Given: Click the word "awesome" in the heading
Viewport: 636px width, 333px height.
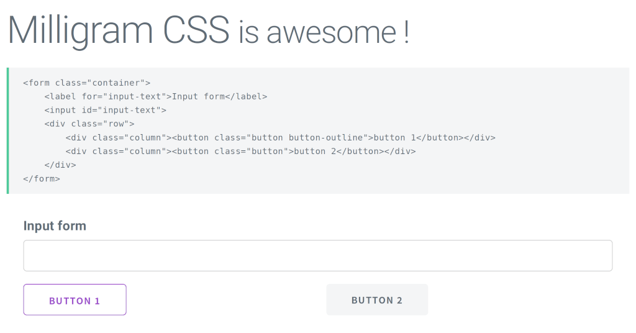Looking at the screenshot, I should [331, 32].
